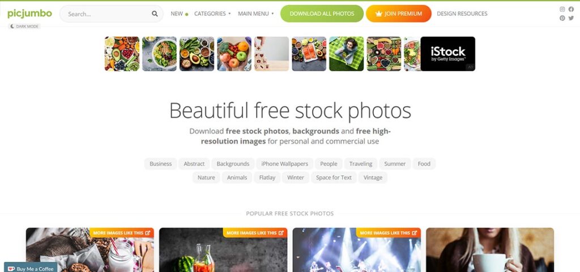Screen dimensions: 580x272
Task: Click the Buy Me a Coffee badge
Action: pos(31,268)
